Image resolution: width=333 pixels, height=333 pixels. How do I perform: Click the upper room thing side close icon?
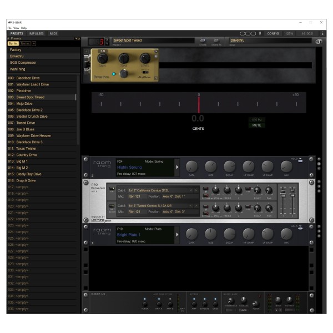(319, 168)
